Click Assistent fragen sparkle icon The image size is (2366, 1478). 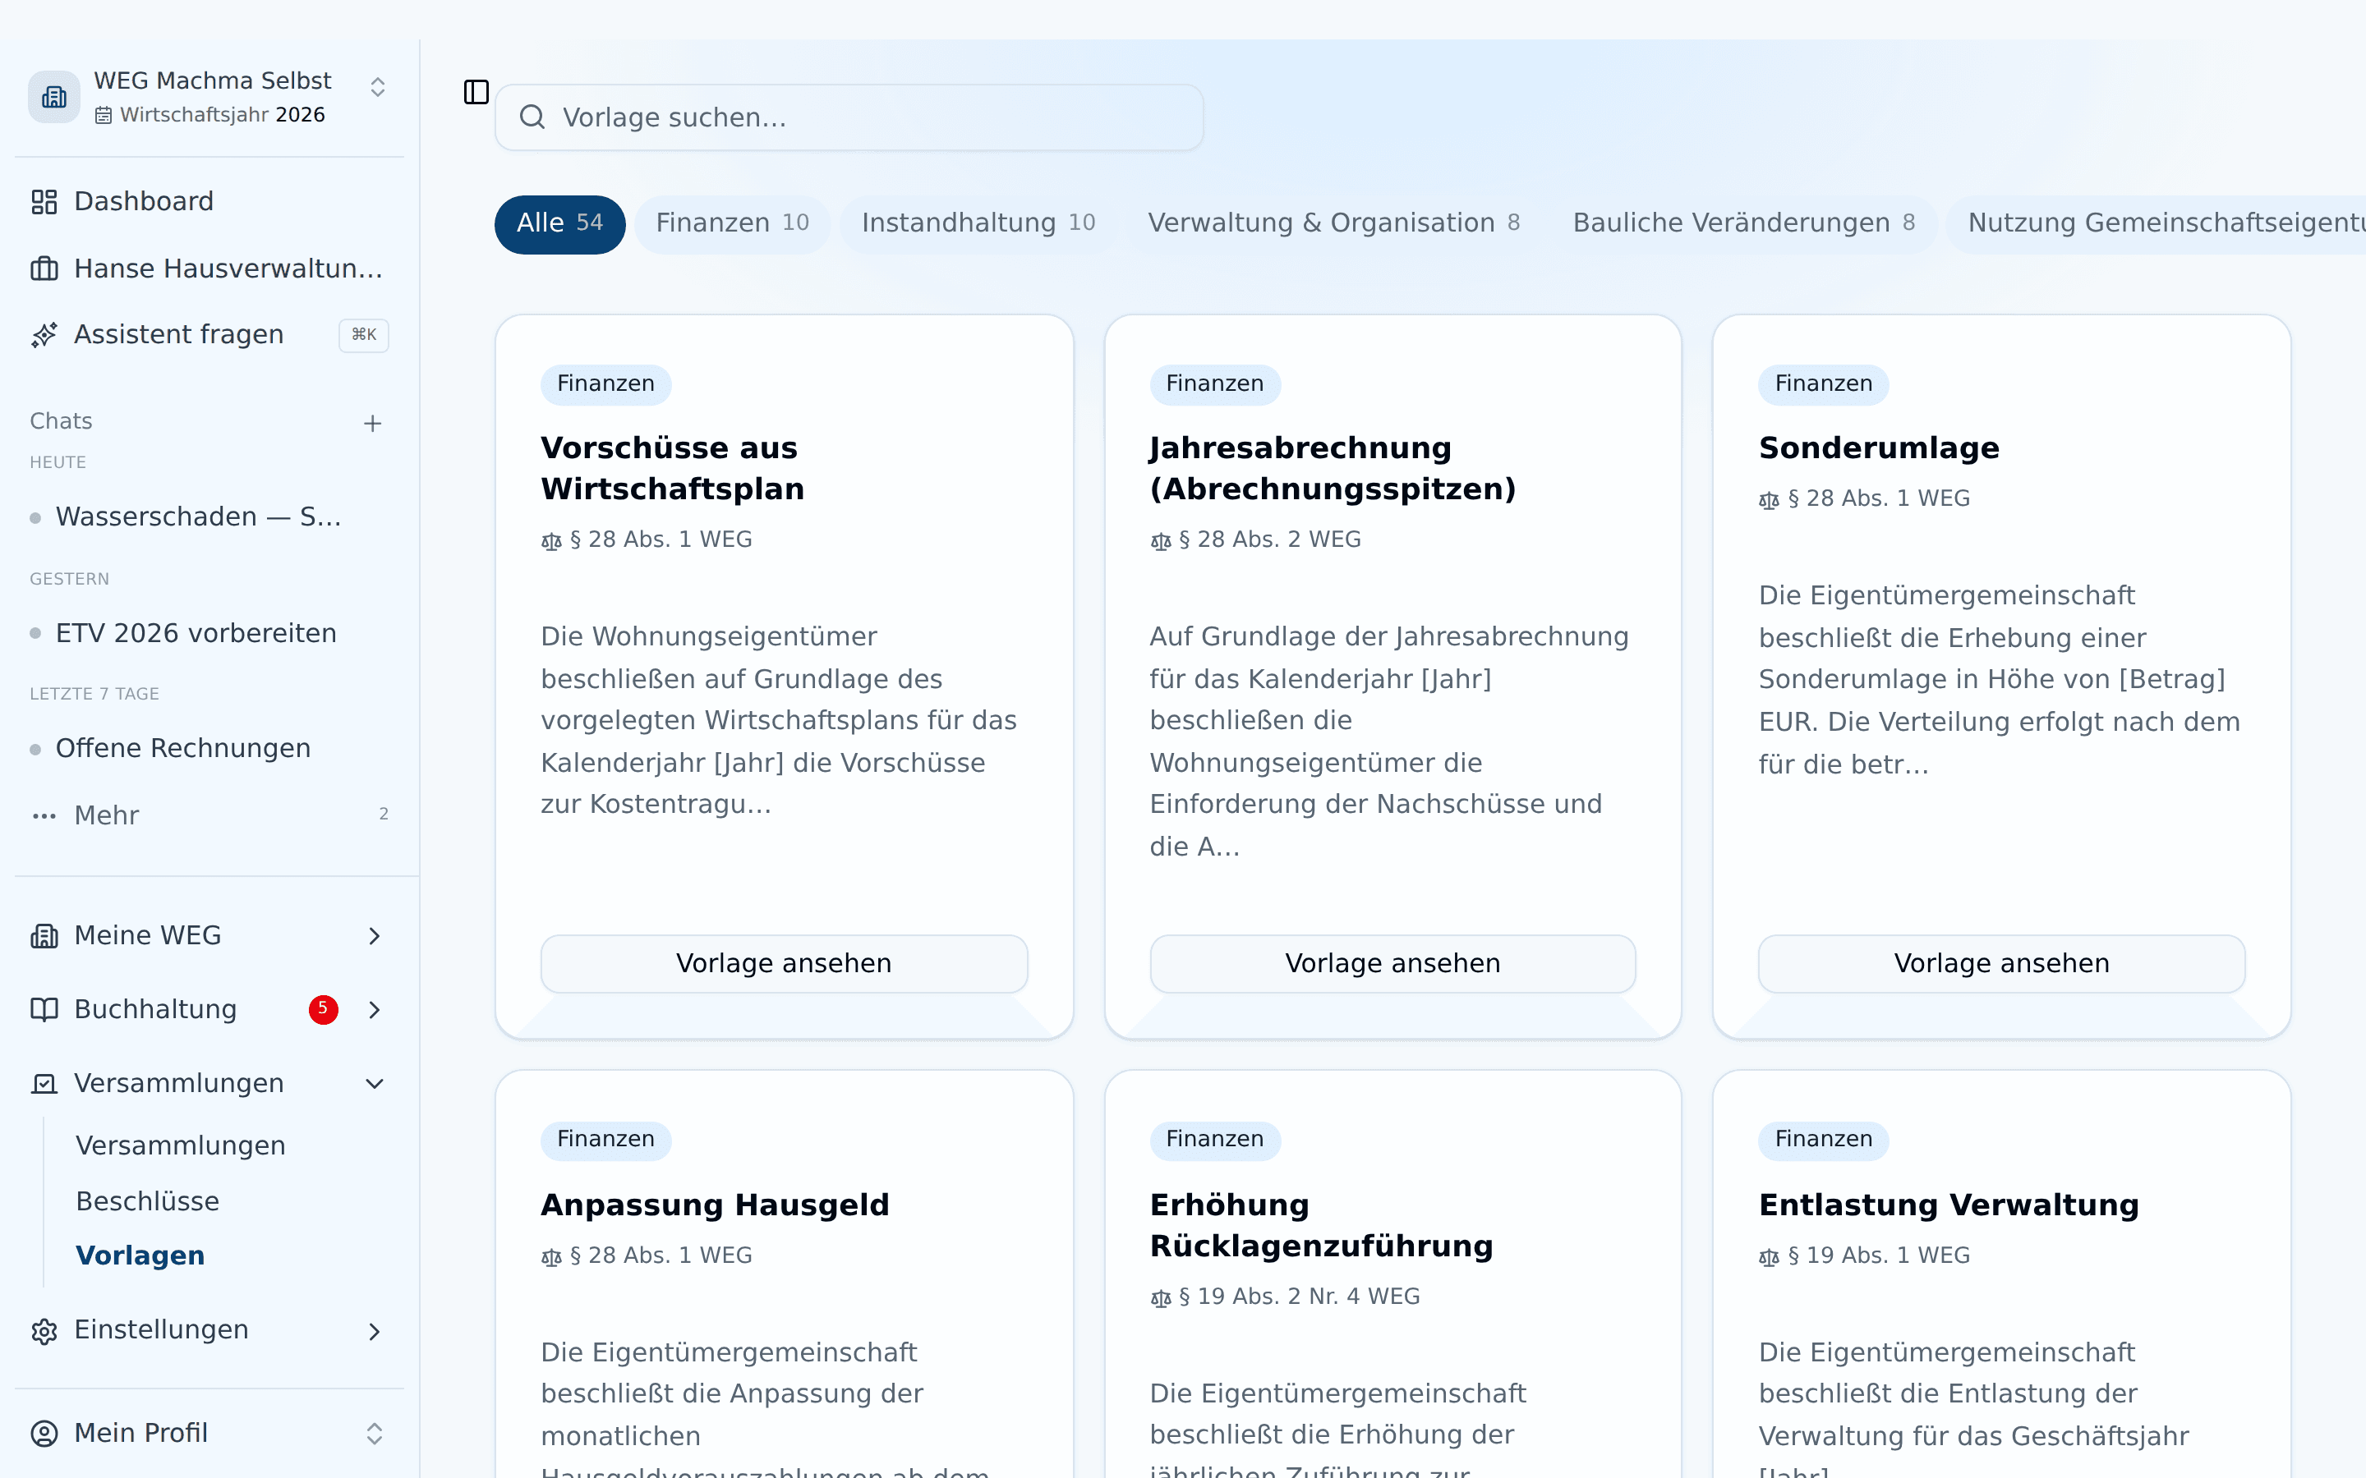click(x=44, y=335)
